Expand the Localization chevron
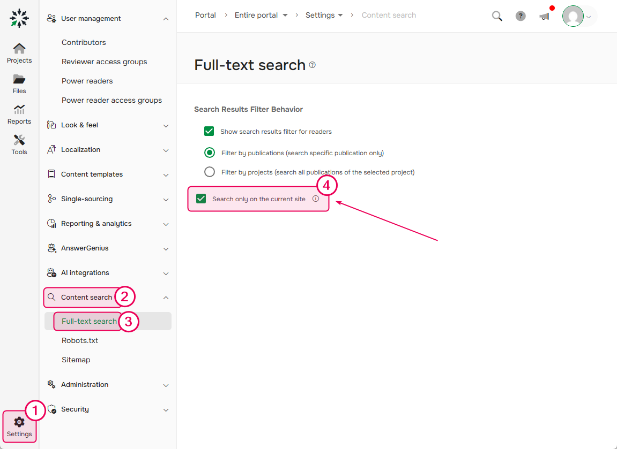Viewport: 617px width, 449px height. [166, 150]
